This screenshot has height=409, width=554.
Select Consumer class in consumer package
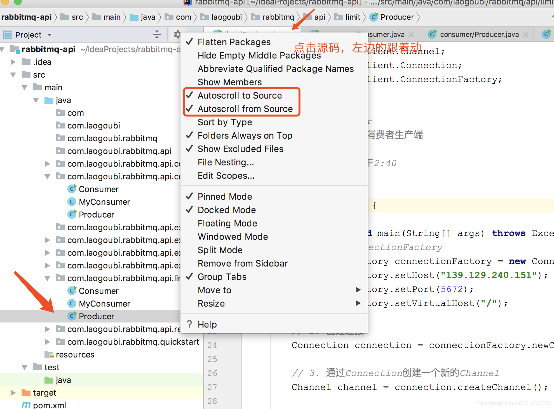(x=98, y=189)
